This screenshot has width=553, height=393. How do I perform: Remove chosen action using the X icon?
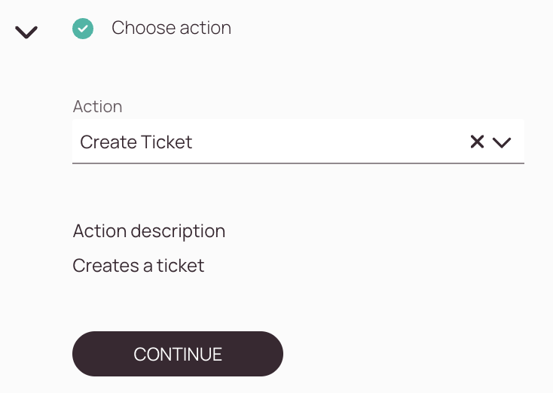pos(477,142)
